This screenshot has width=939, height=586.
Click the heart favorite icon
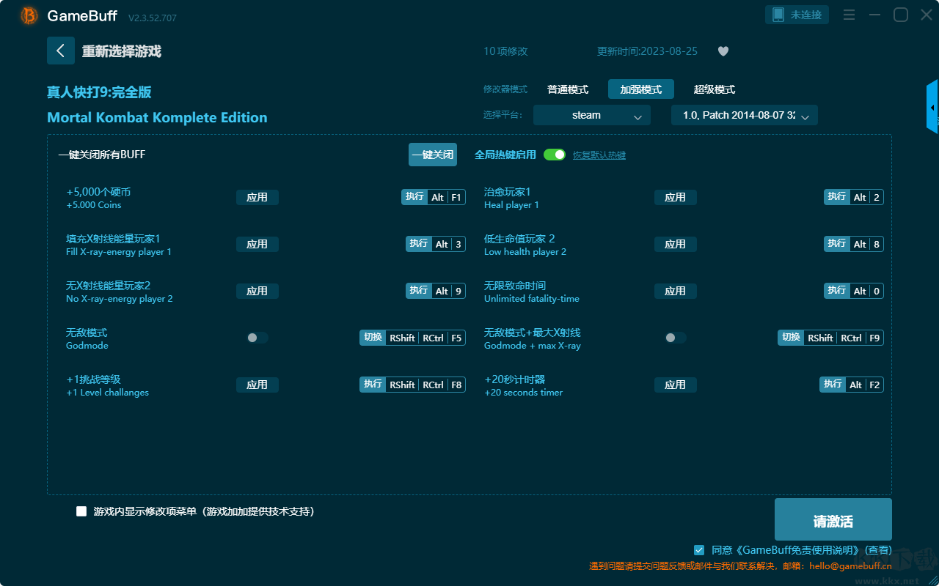[x=723, y=51]
